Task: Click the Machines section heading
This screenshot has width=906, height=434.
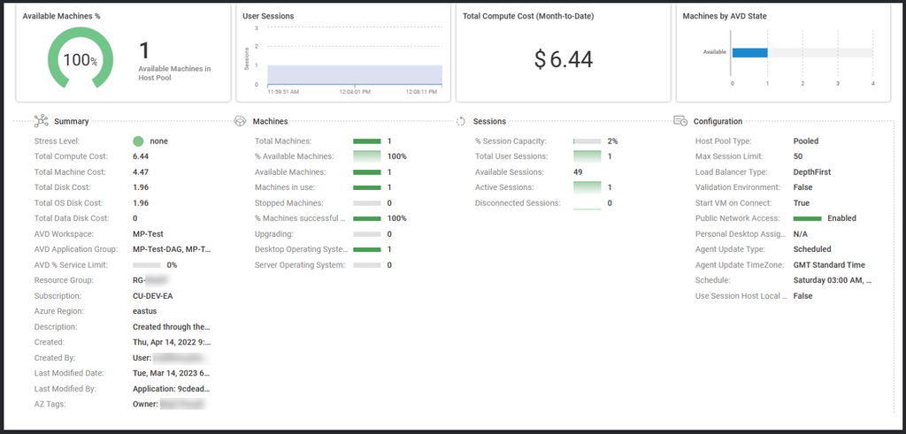Action: tap(271, 121)
